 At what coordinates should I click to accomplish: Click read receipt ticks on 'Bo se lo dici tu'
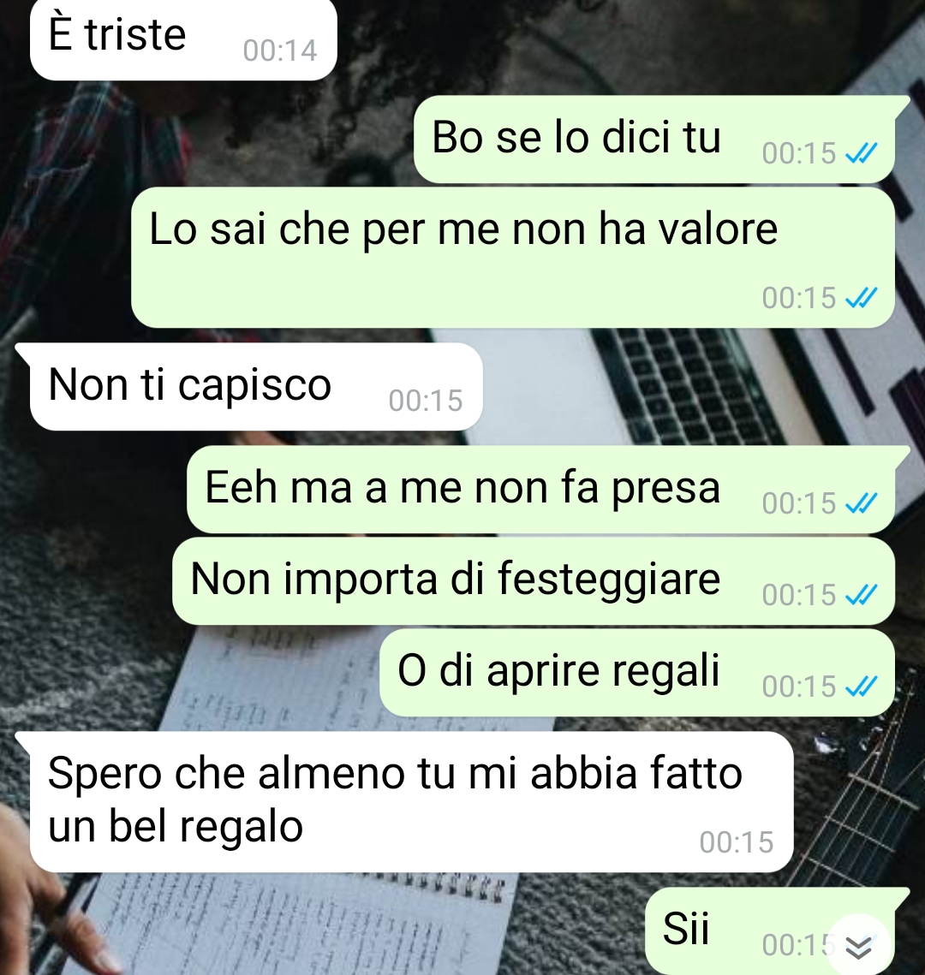point(862,153)
